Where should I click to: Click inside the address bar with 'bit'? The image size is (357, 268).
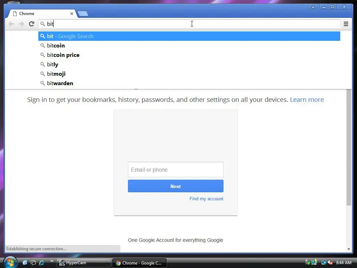pyautogui.click(x=189, y=24)
